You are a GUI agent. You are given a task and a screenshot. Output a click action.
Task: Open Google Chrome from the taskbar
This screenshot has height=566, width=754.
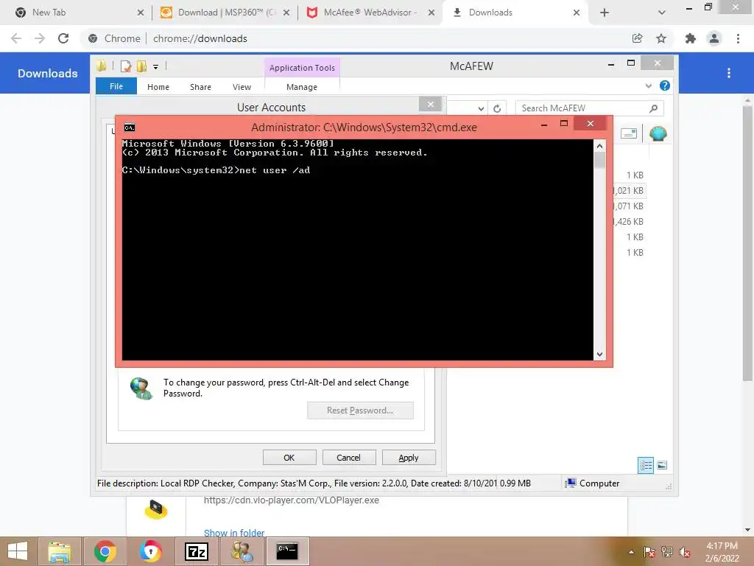105,551
